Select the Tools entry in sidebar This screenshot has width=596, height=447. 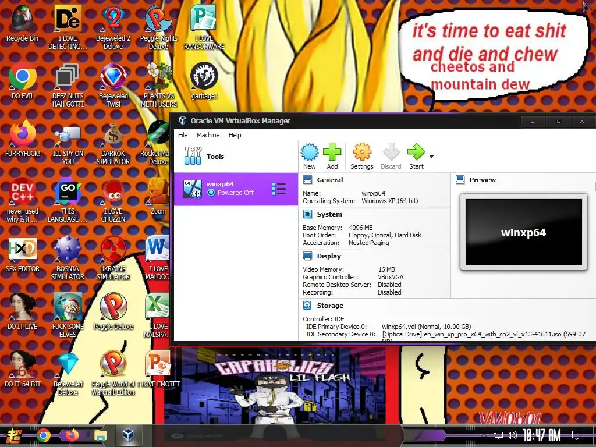tap(236, 156)
